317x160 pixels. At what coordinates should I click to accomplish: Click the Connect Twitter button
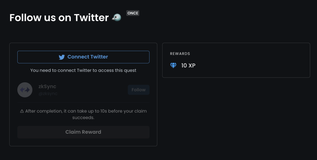[83, 57]
